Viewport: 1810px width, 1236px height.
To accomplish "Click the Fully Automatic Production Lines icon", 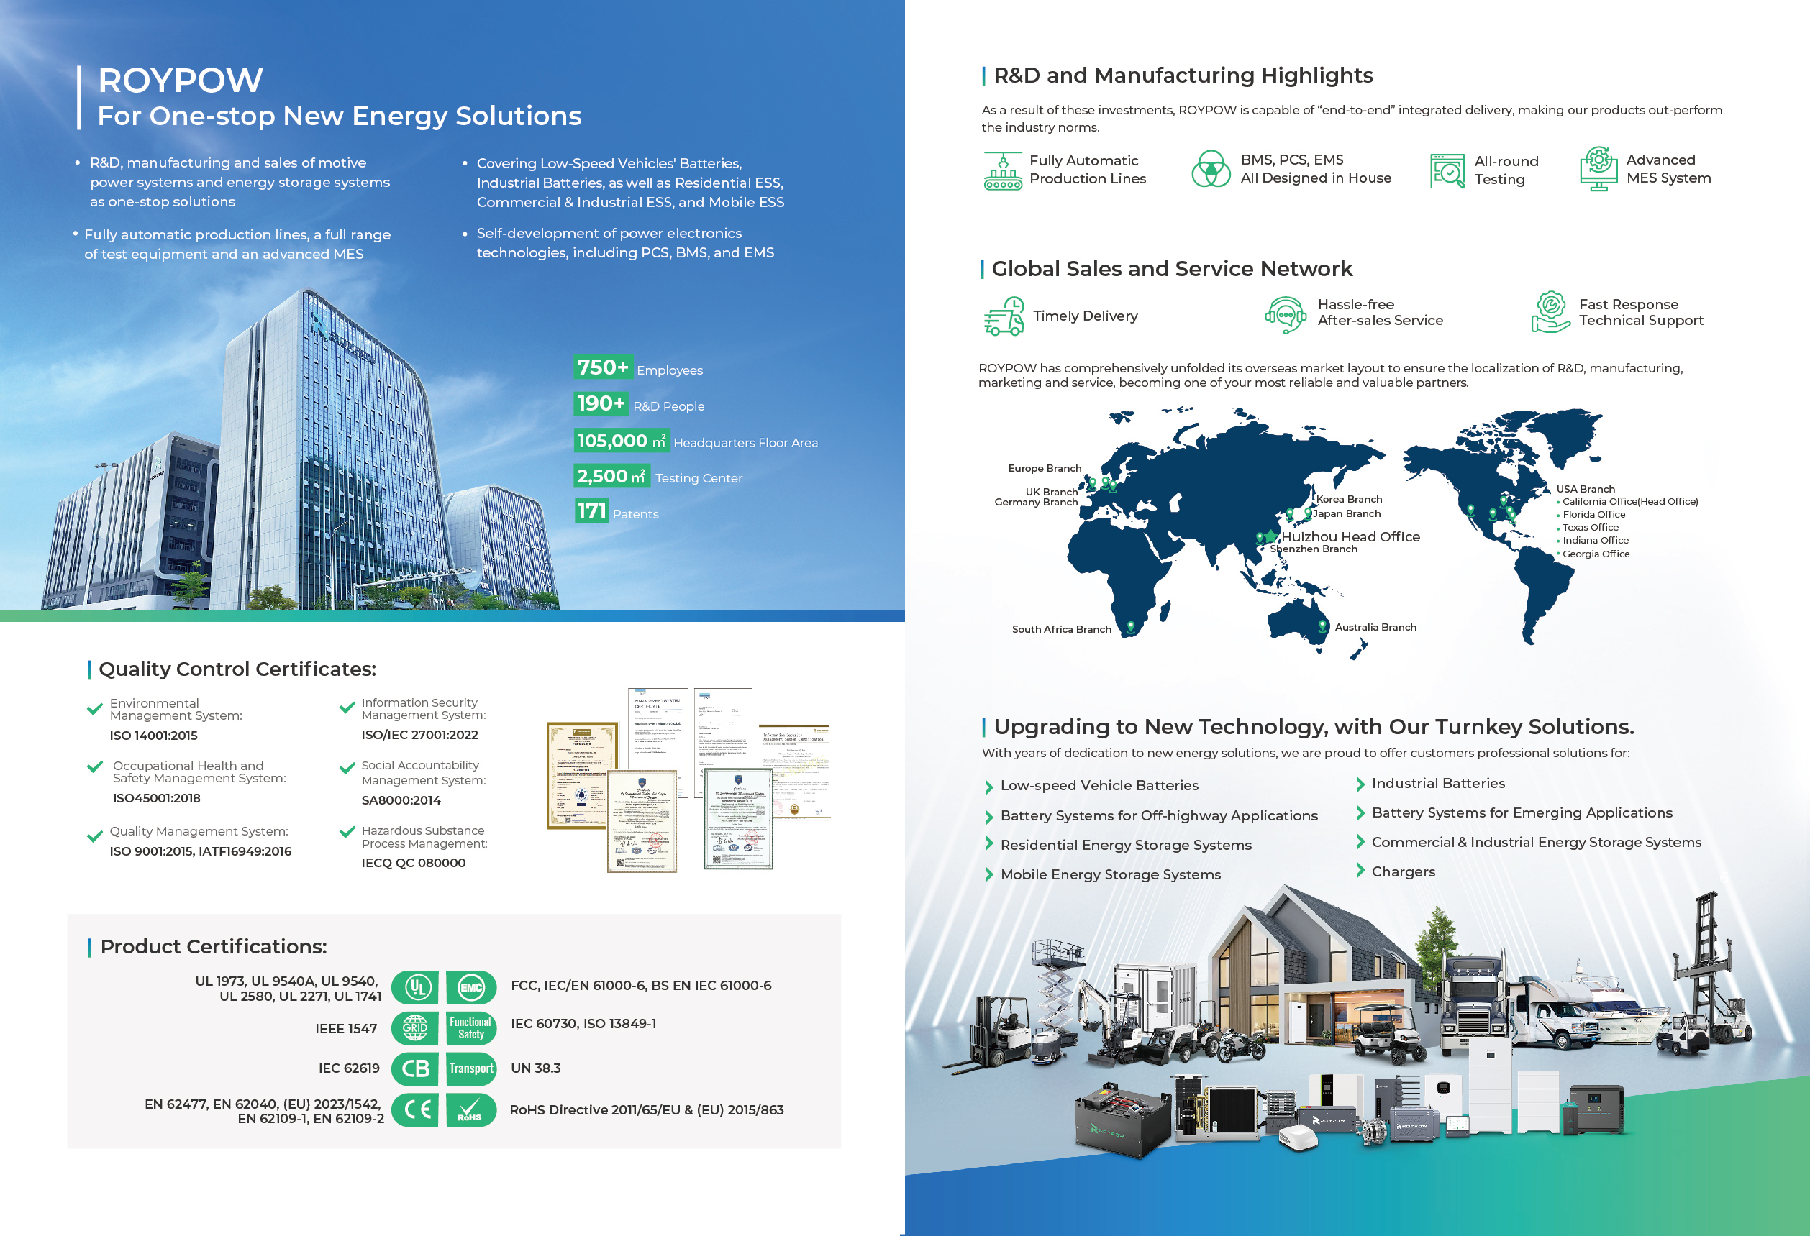I will pos(1003,170).
